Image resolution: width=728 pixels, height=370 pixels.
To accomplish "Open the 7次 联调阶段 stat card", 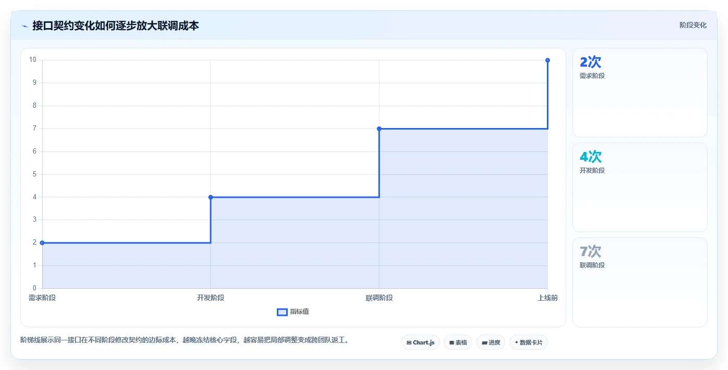I will (640, 282).
